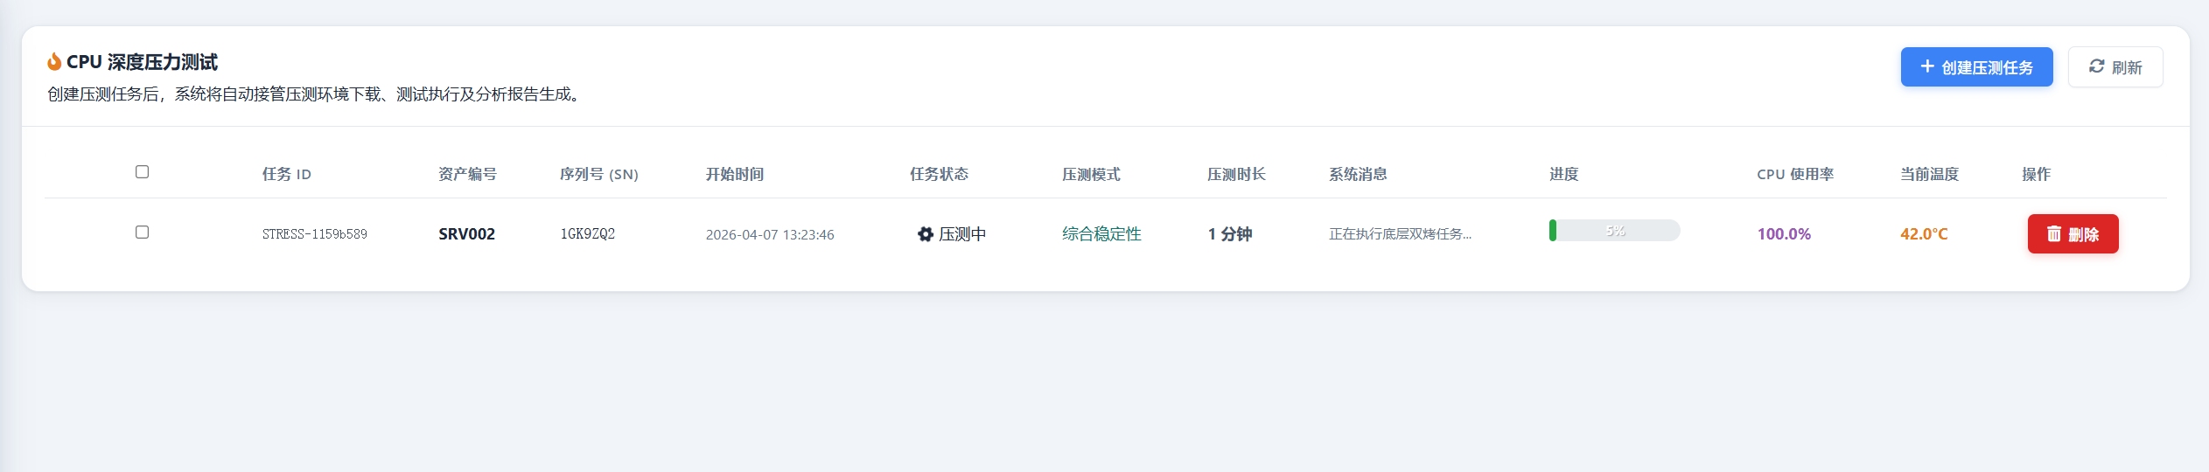Screen dimensions: 2209x472
Task: Click the 100.0% CPU usage value
Action: (x=1783, y=234)
